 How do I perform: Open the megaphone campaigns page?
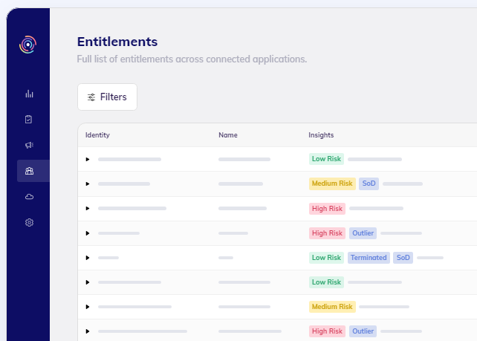pos(29,145)
